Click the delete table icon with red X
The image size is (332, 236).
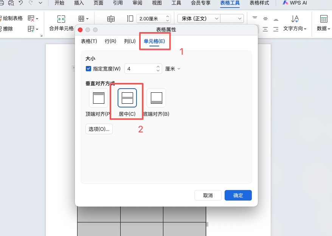31,18
